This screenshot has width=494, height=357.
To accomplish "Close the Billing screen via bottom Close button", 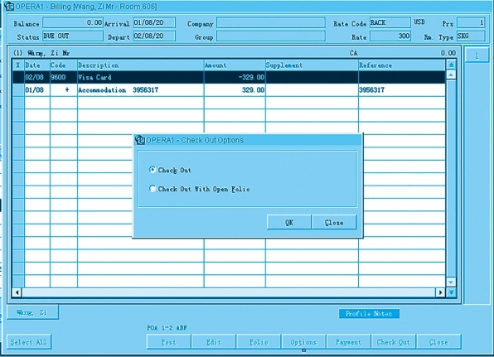I will click(x=438, y=342).
